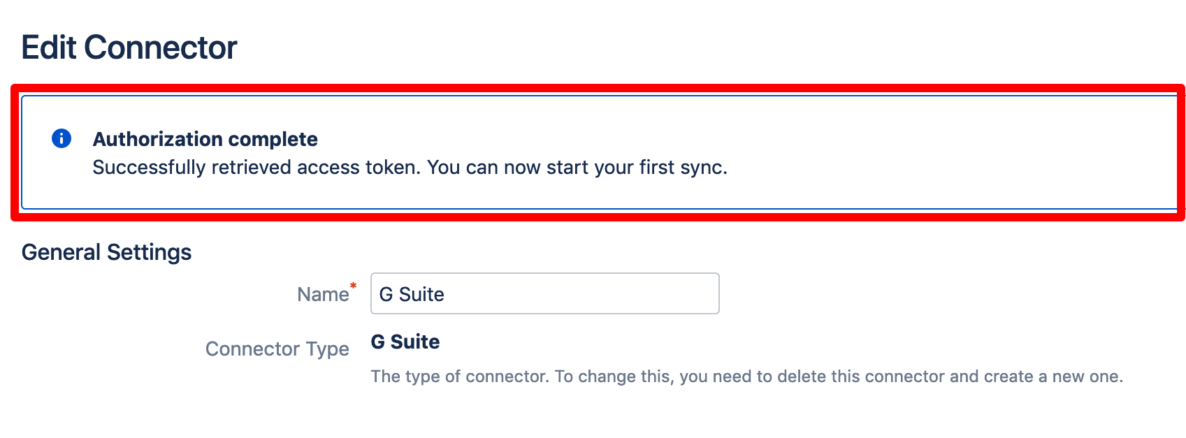Click "Successfully retrieved access token" sentence
The height and width of the screenshot is (438, 1186).
coord(257,168)
